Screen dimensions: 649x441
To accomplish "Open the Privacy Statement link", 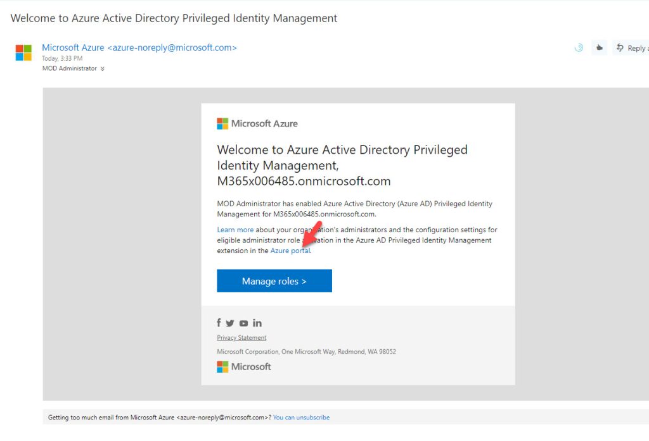I will 241,337.
